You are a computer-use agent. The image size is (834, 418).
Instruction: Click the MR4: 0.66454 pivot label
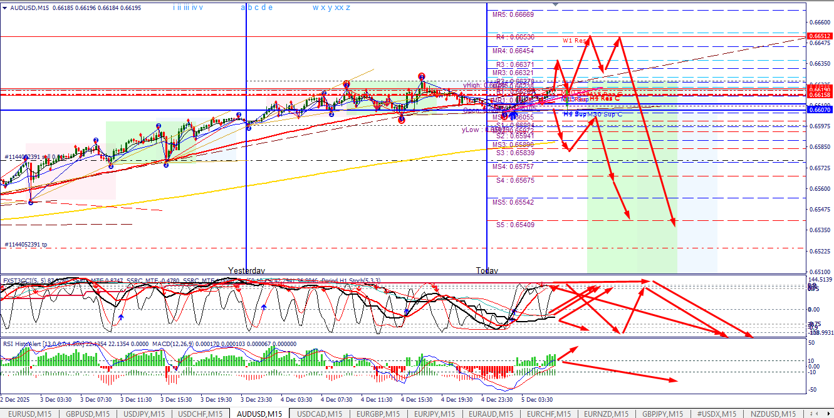coord(513,51)
